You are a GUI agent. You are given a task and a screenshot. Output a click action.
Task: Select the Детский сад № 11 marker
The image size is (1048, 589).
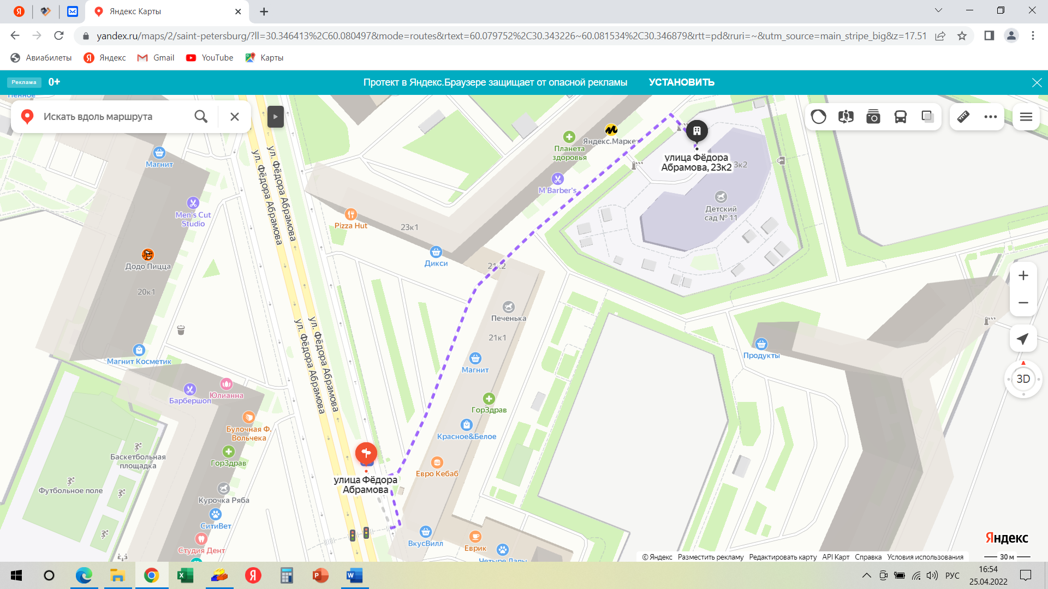[x=721, y=197]
